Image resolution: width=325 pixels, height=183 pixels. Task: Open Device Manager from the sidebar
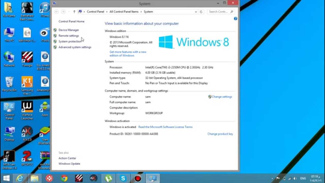[x=69, y=30]
